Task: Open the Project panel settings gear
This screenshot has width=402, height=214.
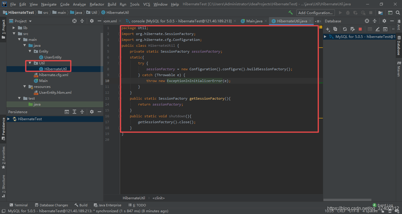Action: (92, 21)
